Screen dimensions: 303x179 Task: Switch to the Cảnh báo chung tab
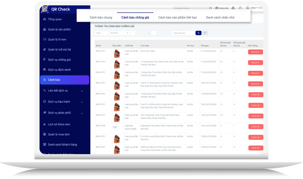101,17
